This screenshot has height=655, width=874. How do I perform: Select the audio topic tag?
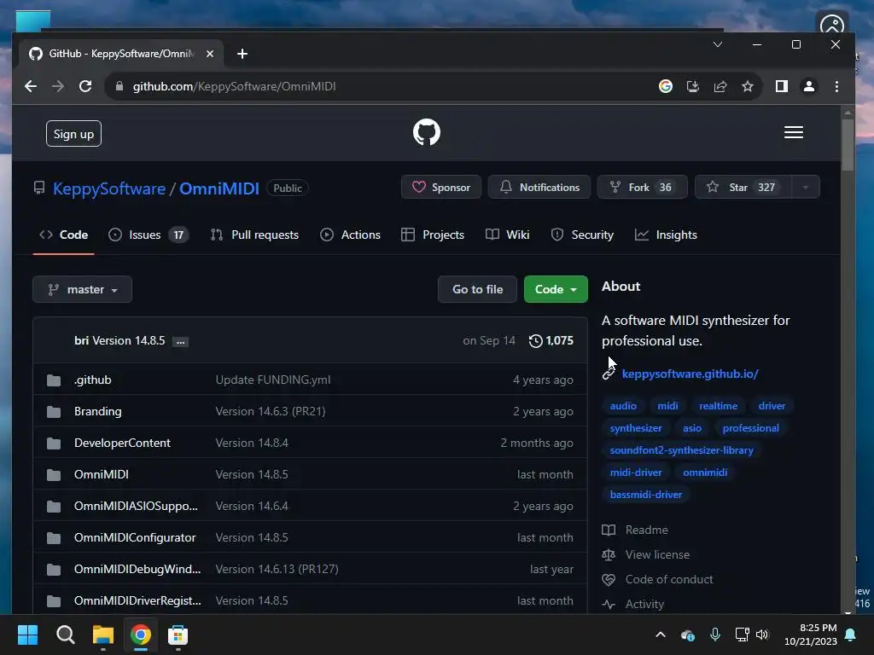tap(623, 406)
